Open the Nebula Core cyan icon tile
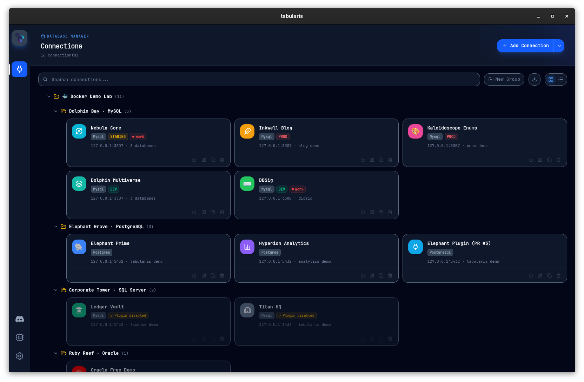 click(79, 132)
